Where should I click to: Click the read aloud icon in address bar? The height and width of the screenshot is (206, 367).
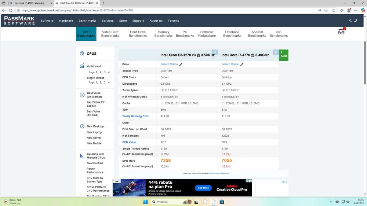(320, 10)
